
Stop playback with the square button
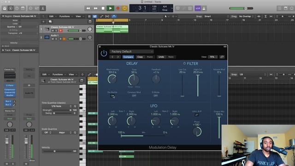pyautogui.click(x=103, y=8)
